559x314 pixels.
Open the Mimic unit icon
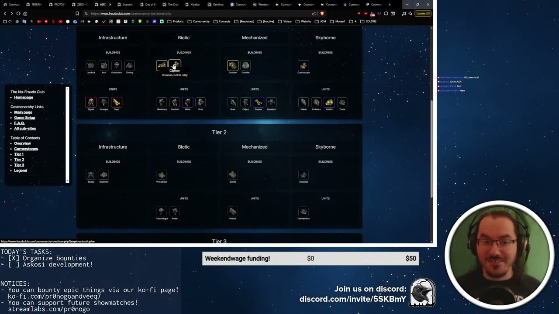click(x=187, y=102)
